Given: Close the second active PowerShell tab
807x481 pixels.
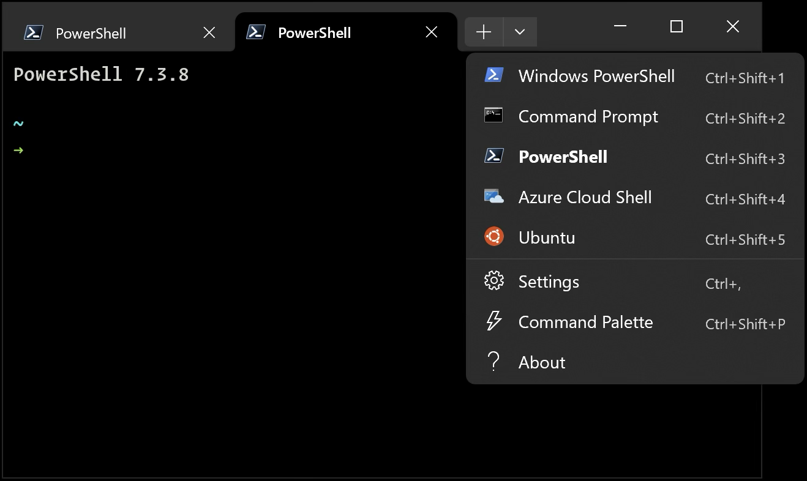Looking at the screenshot, I should coord(432,32).
